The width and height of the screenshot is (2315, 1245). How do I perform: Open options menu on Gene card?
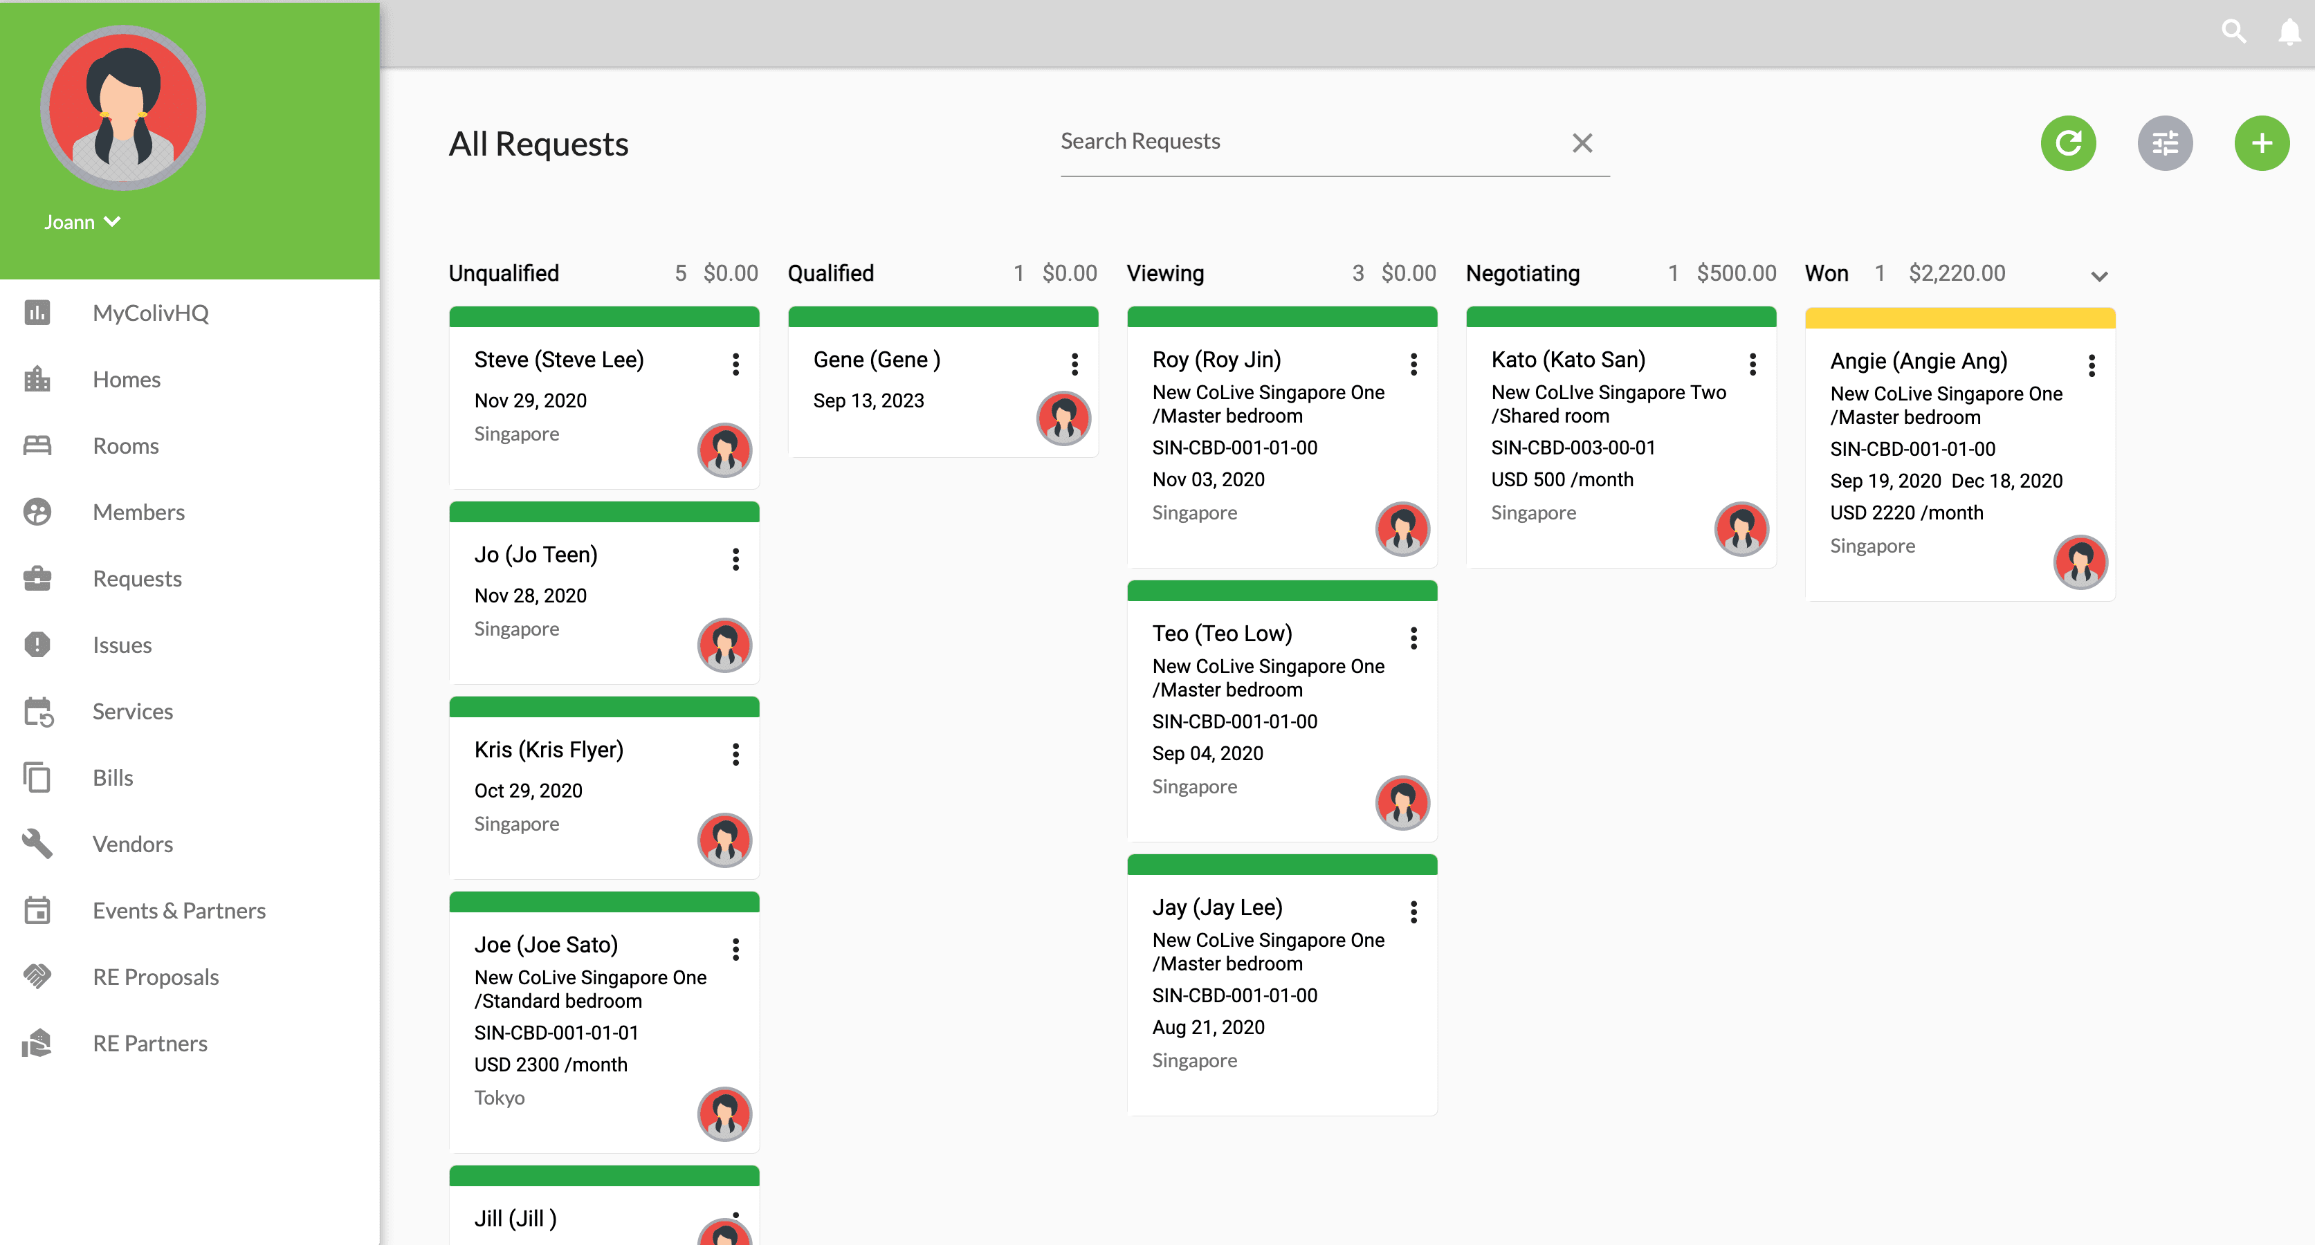click(x=1074, y=364)
